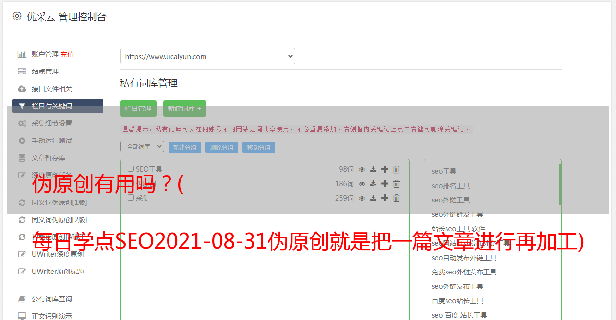Add a word to the 186词 library

(385, 184)
